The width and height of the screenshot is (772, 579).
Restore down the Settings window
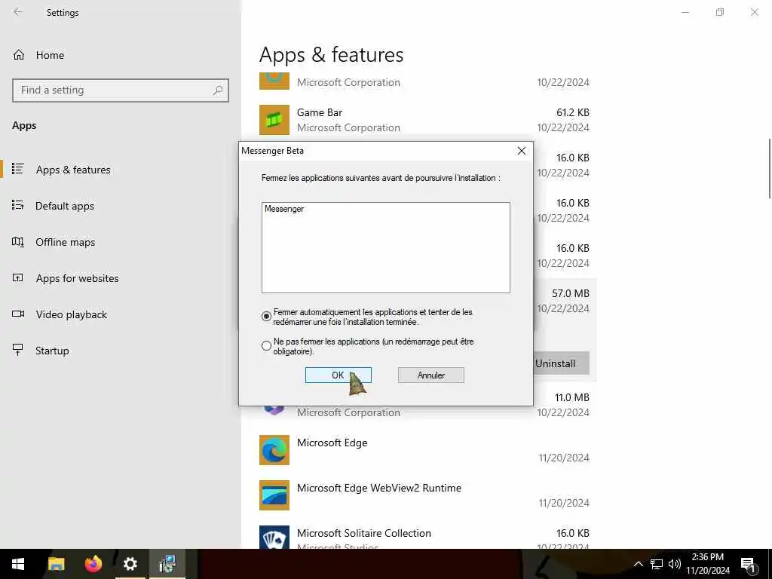720,12
